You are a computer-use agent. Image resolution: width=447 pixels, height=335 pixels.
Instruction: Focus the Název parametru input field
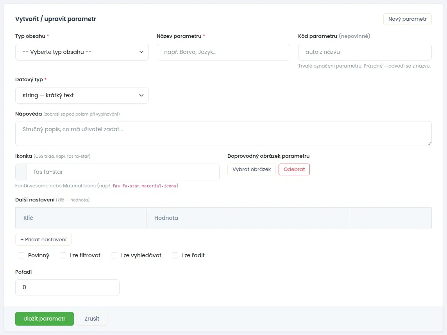click(x=223, y=52)
